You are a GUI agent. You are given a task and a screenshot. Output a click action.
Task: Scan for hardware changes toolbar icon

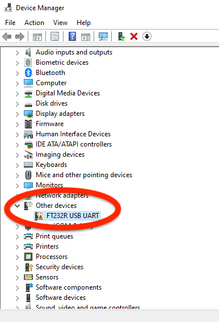103,36
